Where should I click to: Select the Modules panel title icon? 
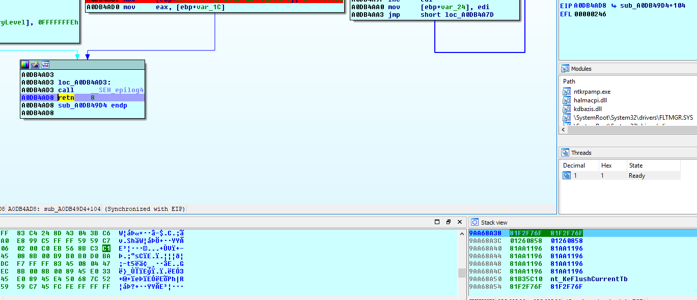pyautogui.click(x=565, y=69)
